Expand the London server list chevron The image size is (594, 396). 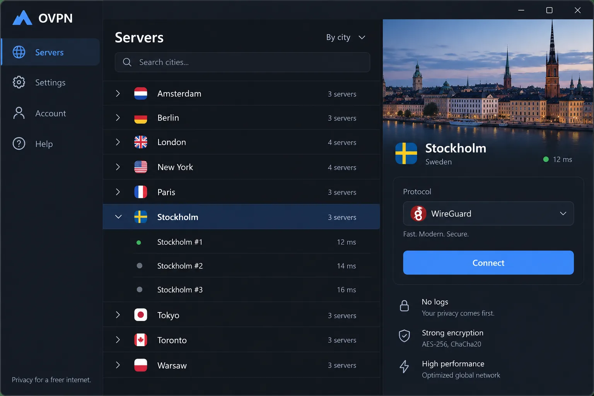click(x=118, y=142)
